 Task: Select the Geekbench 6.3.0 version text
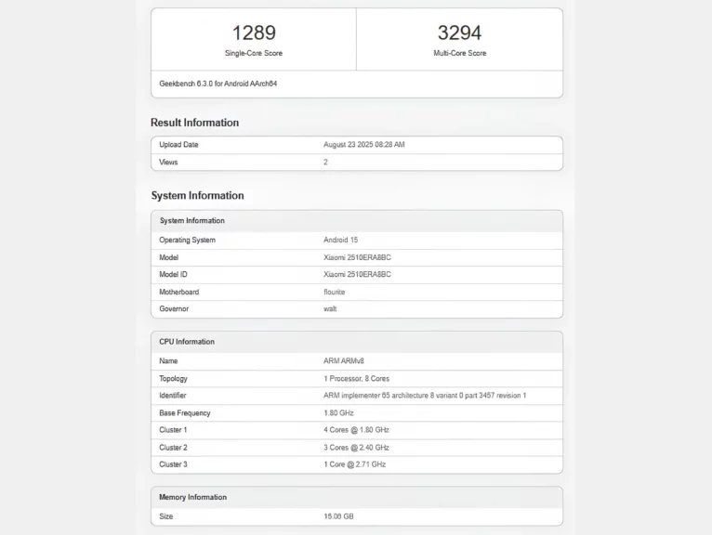coord(218,84)
